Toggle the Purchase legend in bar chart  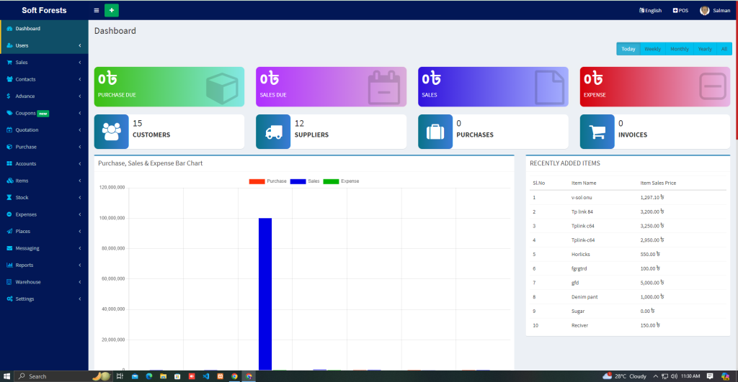[x=267, y=181]
